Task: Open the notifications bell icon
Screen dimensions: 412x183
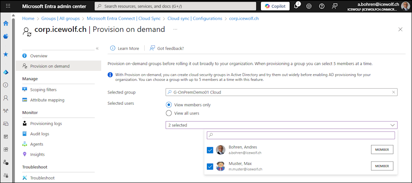Action: click(296, 6)
